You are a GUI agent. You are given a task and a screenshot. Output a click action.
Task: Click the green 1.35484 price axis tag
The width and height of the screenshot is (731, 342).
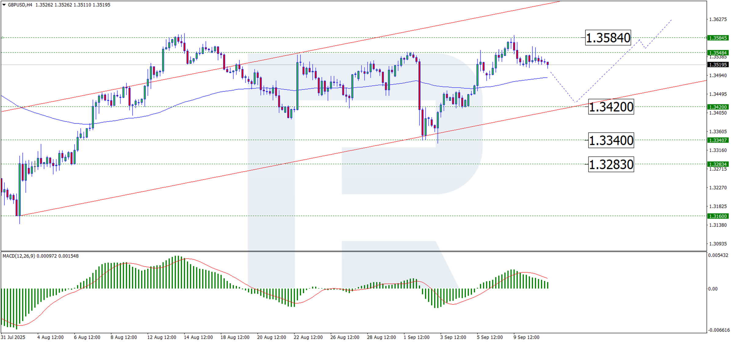point(718,53)
